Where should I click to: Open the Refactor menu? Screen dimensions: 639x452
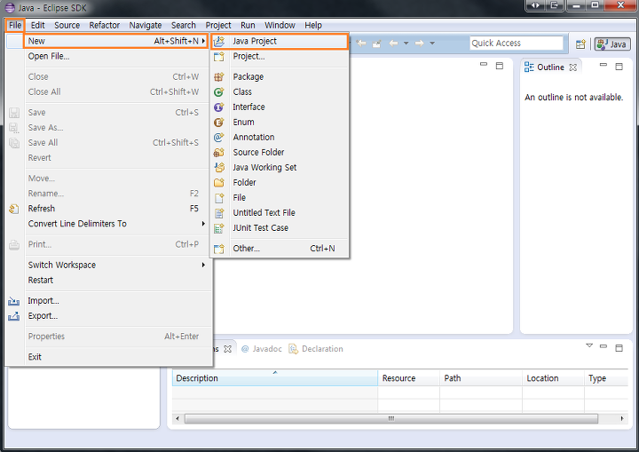click(105, 25)
